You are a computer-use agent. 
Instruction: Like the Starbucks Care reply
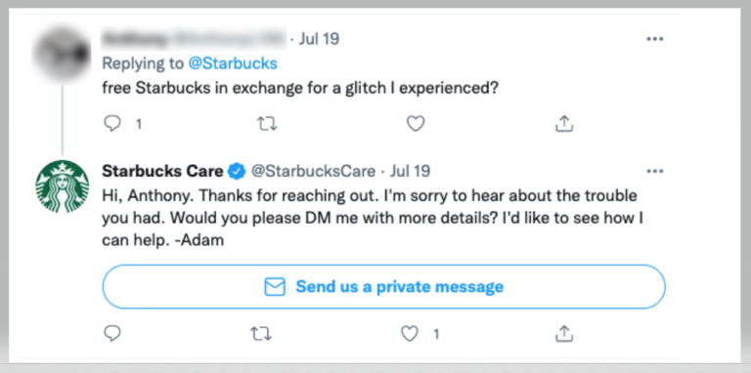click(x=410, y=334)
